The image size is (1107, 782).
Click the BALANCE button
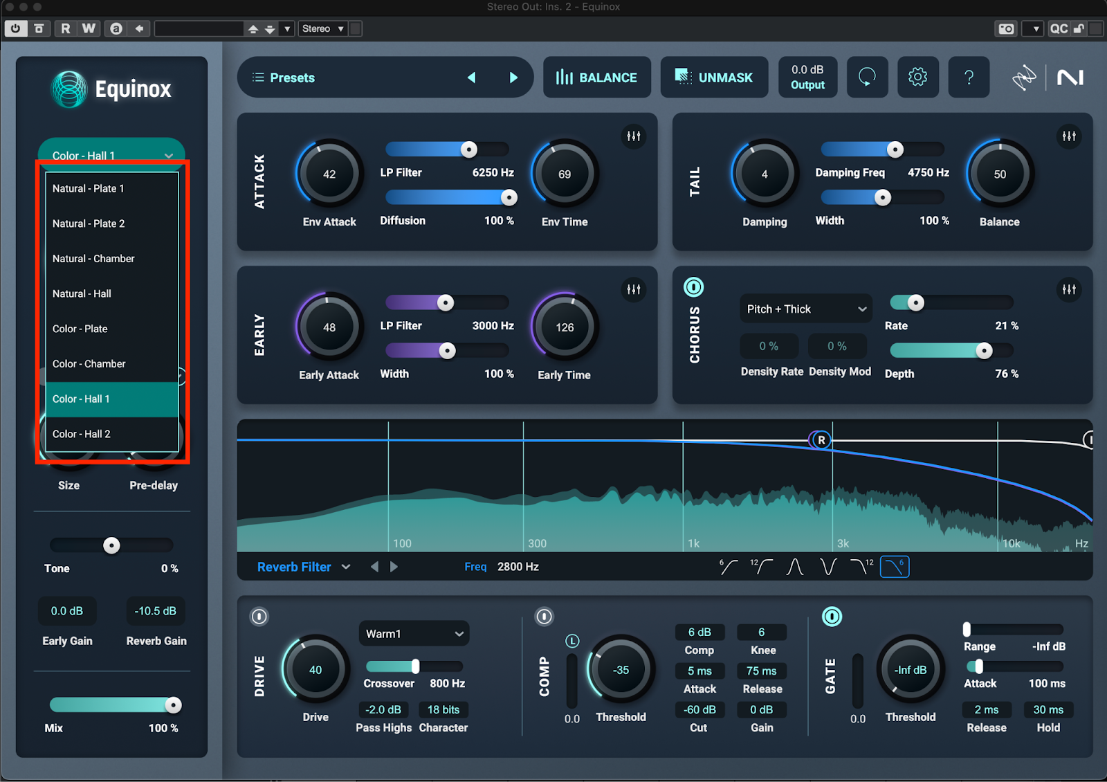[x=597, y=78]
